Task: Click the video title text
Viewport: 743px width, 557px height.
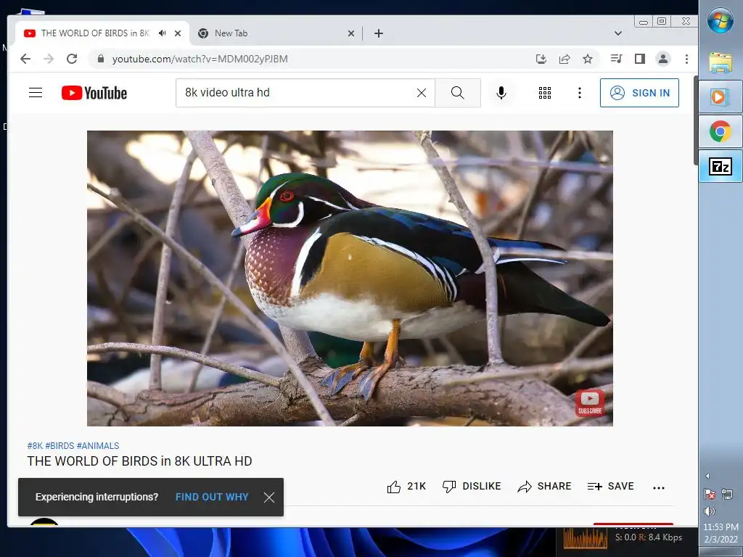Action: point(139,461)
